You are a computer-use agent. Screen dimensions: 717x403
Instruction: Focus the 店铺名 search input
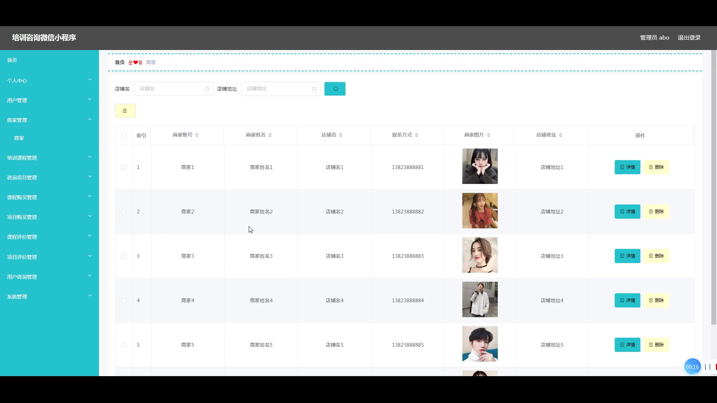(x=174, y=89)
